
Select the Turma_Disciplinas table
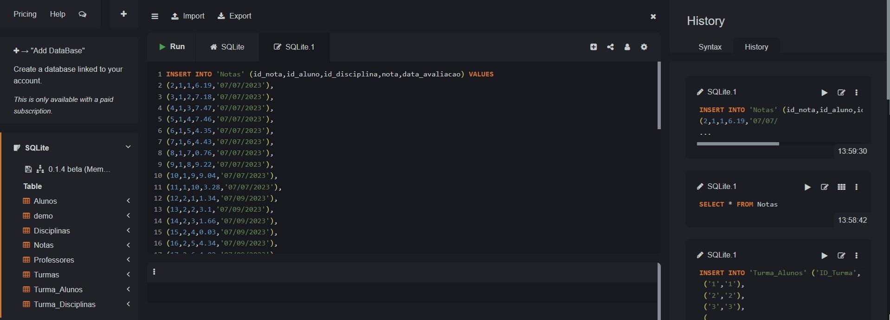pos(64,304)
